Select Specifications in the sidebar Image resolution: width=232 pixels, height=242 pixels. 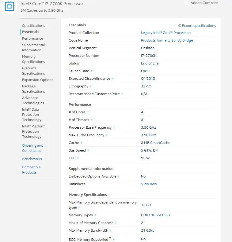pos(33,26)
